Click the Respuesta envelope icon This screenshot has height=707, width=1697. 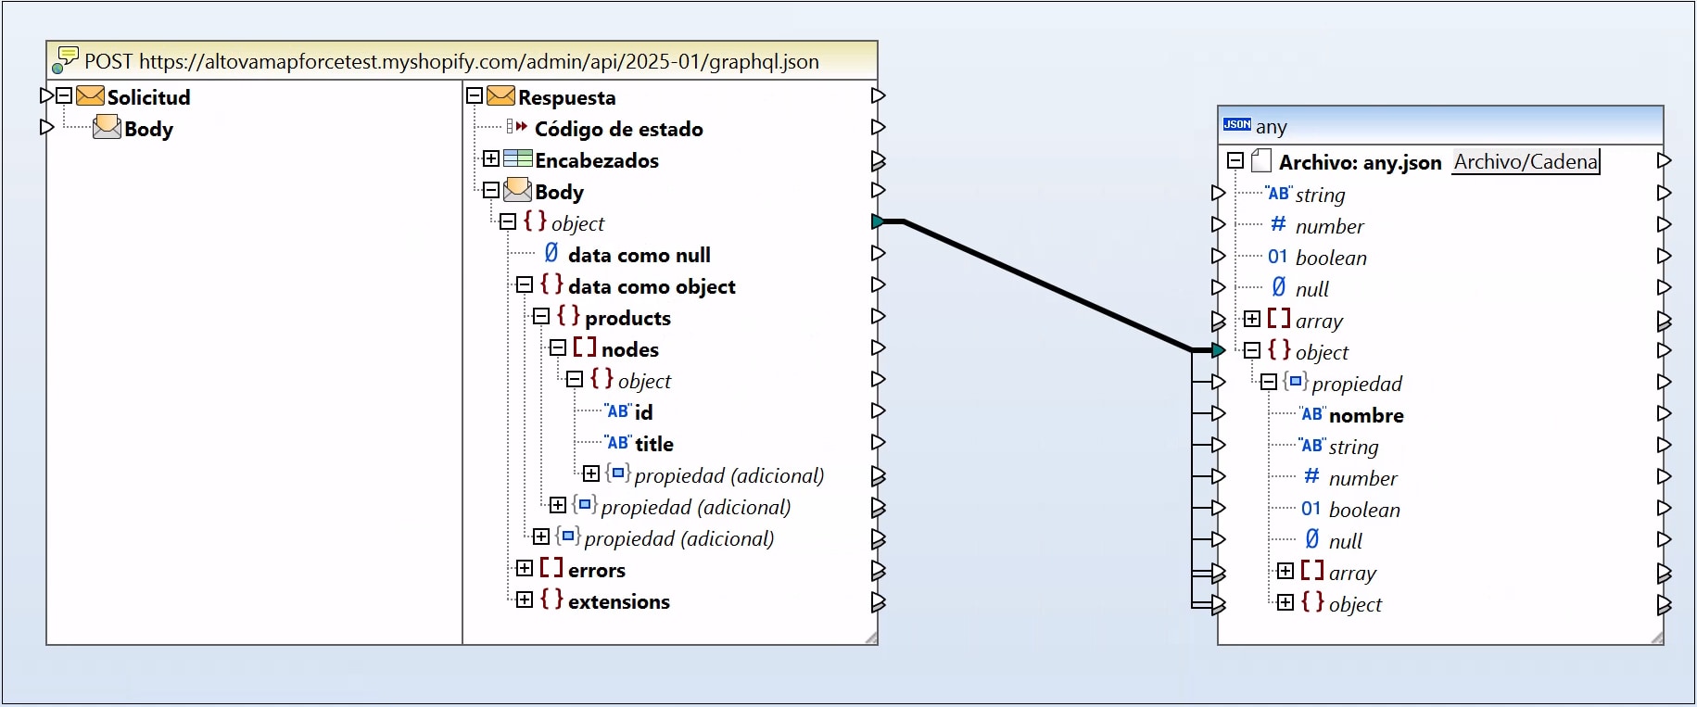click(x=500, y=96)
